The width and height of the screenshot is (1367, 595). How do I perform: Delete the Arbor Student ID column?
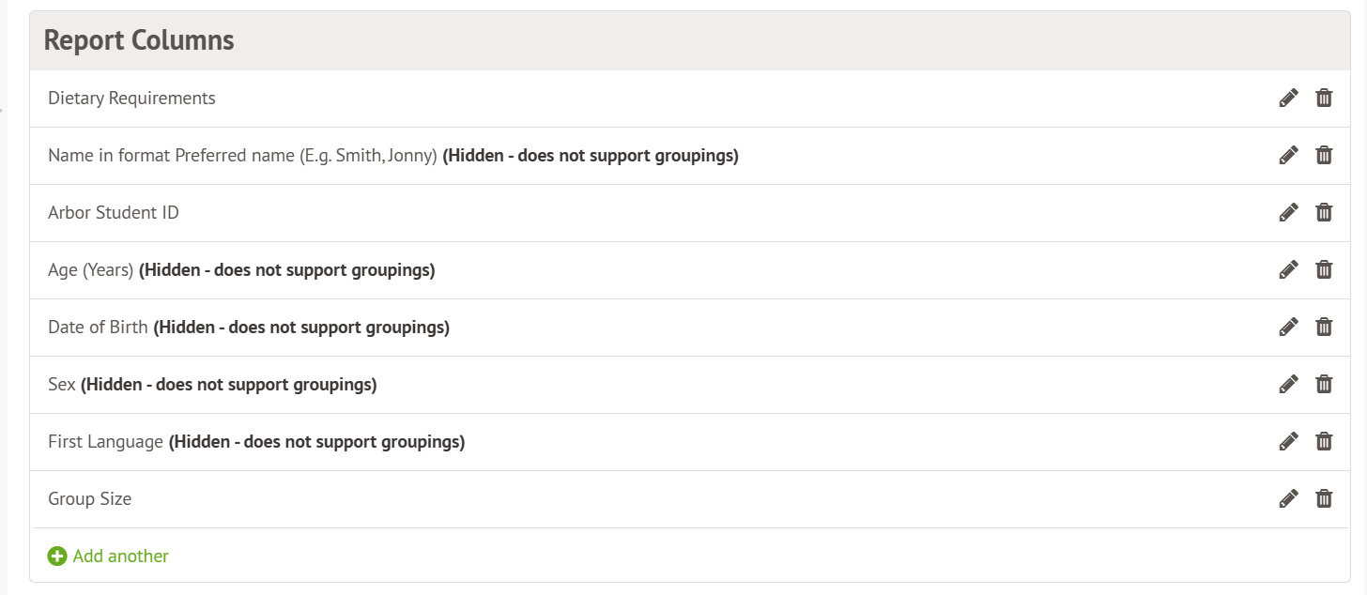coord(1324,212)
